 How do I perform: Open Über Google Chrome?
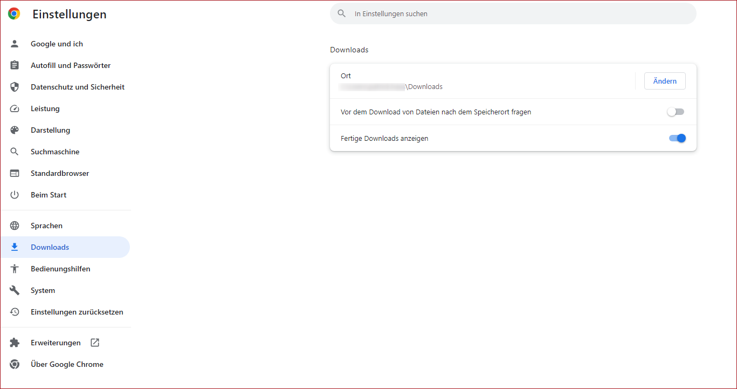67,364
